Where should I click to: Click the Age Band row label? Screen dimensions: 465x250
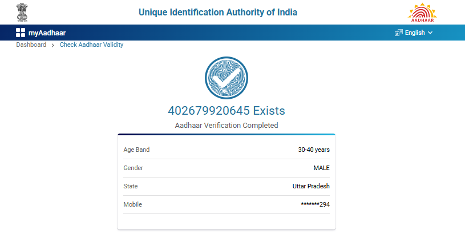tap(136, 150)
